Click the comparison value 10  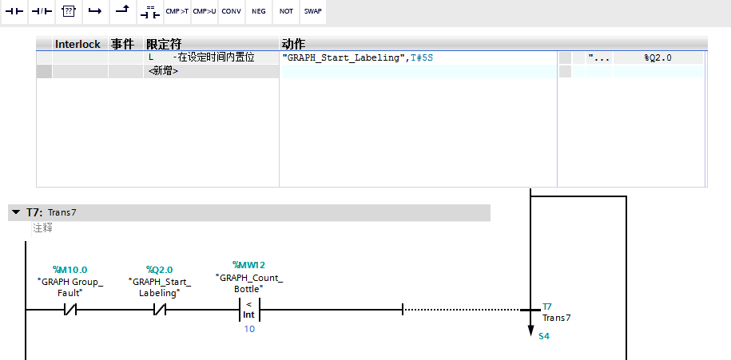pos(249,329)
